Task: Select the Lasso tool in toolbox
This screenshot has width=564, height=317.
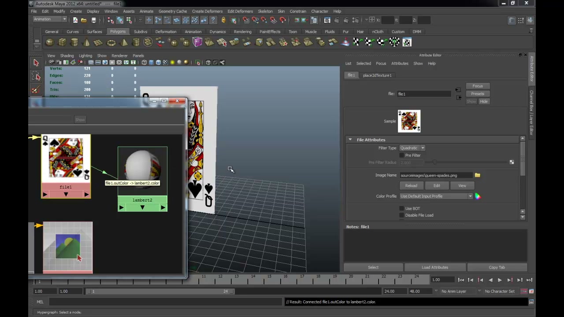Action: 36,77
